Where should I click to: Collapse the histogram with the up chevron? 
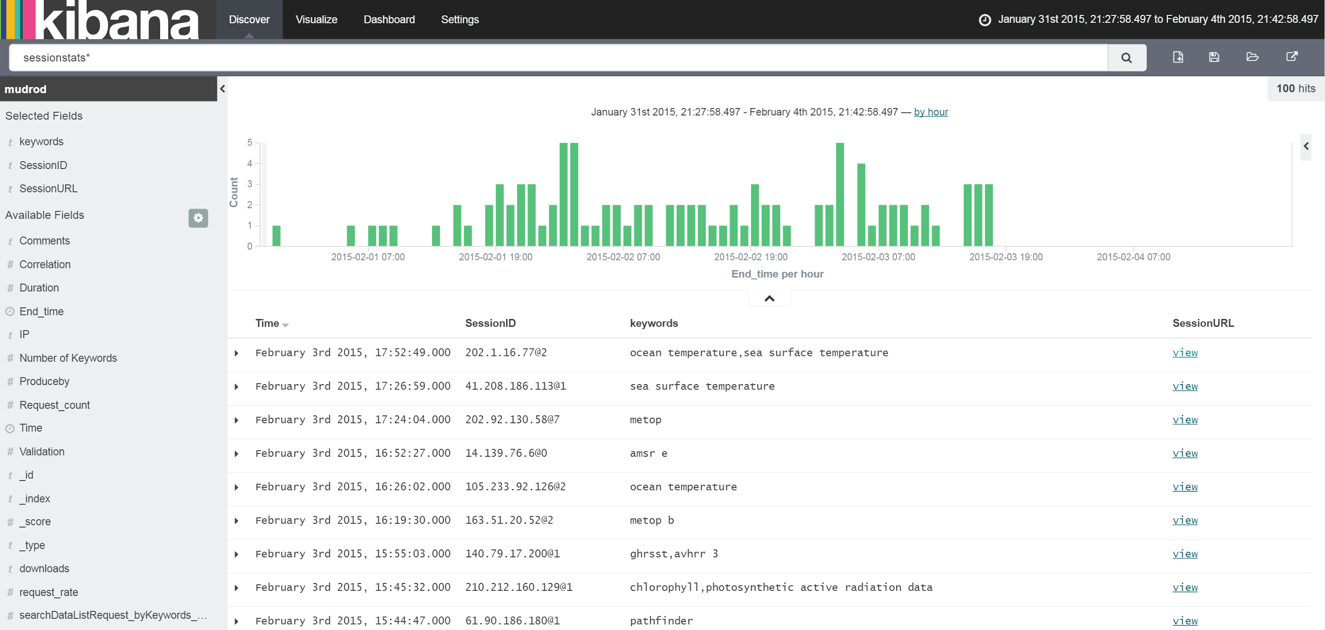(x=770, y=298)
